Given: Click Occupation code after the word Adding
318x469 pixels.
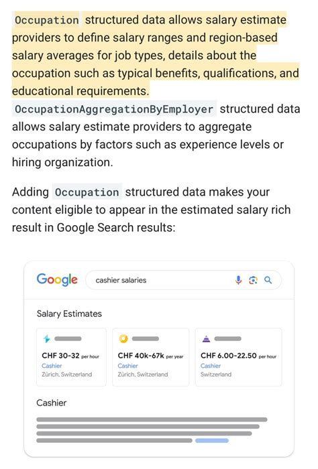Looking at the screenshot, I should click(87, 192).
